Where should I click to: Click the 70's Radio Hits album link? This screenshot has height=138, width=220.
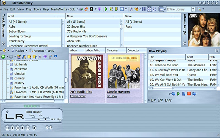(81, 92)
